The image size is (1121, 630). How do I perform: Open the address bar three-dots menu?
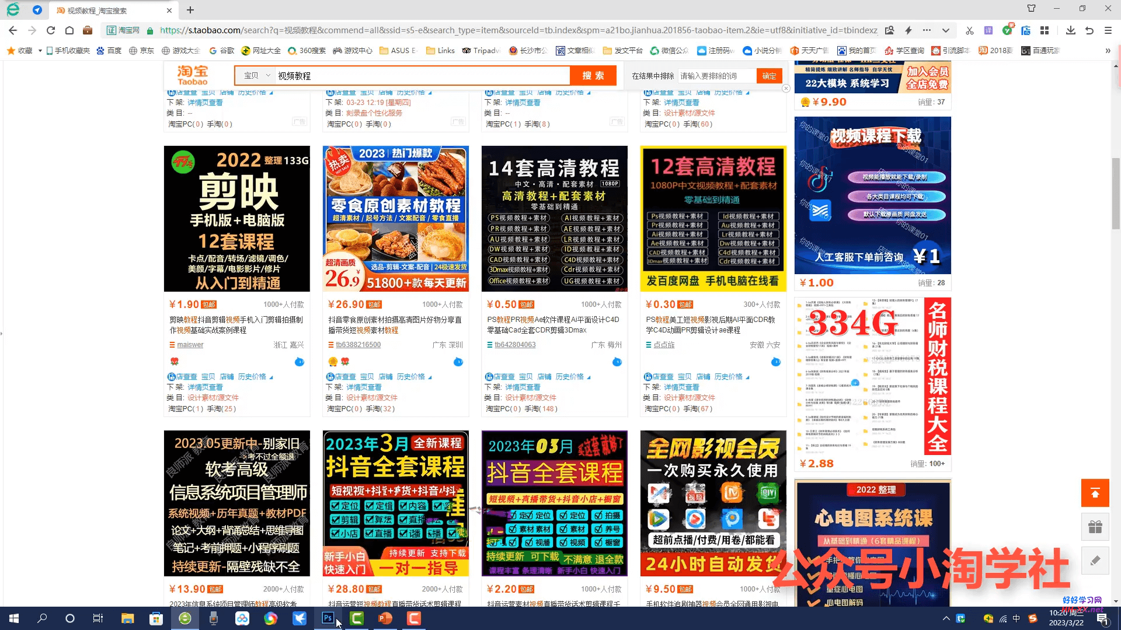[927, 30]
